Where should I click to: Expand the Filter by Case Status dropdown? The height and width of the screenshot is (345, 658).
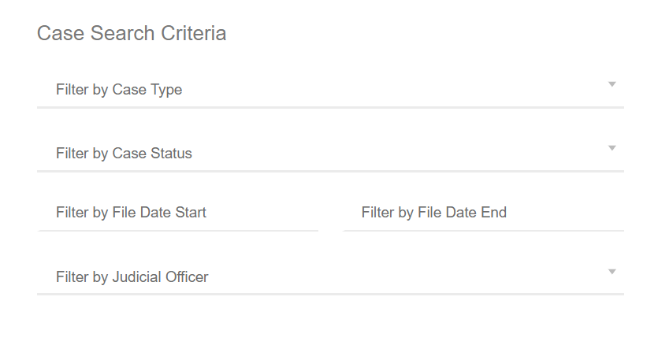coord(330,154)
